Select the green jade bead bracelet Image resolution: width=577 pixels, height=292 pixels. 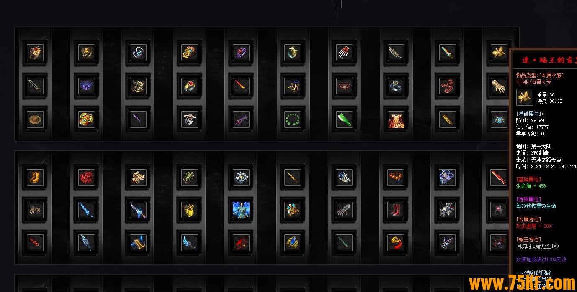(293, 119)
